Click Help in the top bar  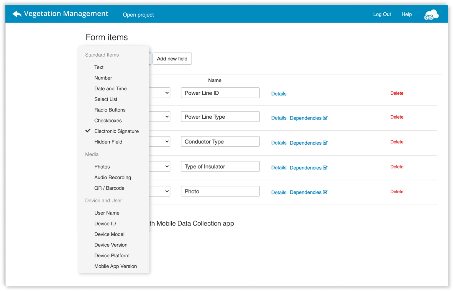[406, 14]
